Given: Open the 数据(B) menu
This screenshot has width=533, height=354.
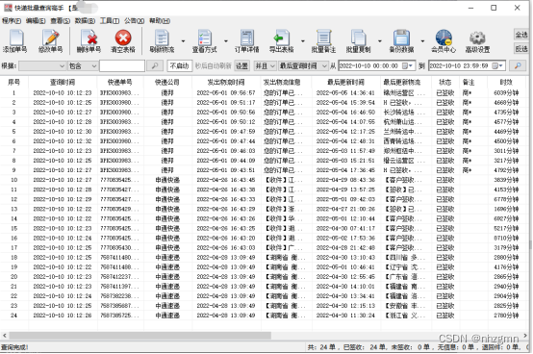Looking at the screenshot, I should [x=85, y=21].
